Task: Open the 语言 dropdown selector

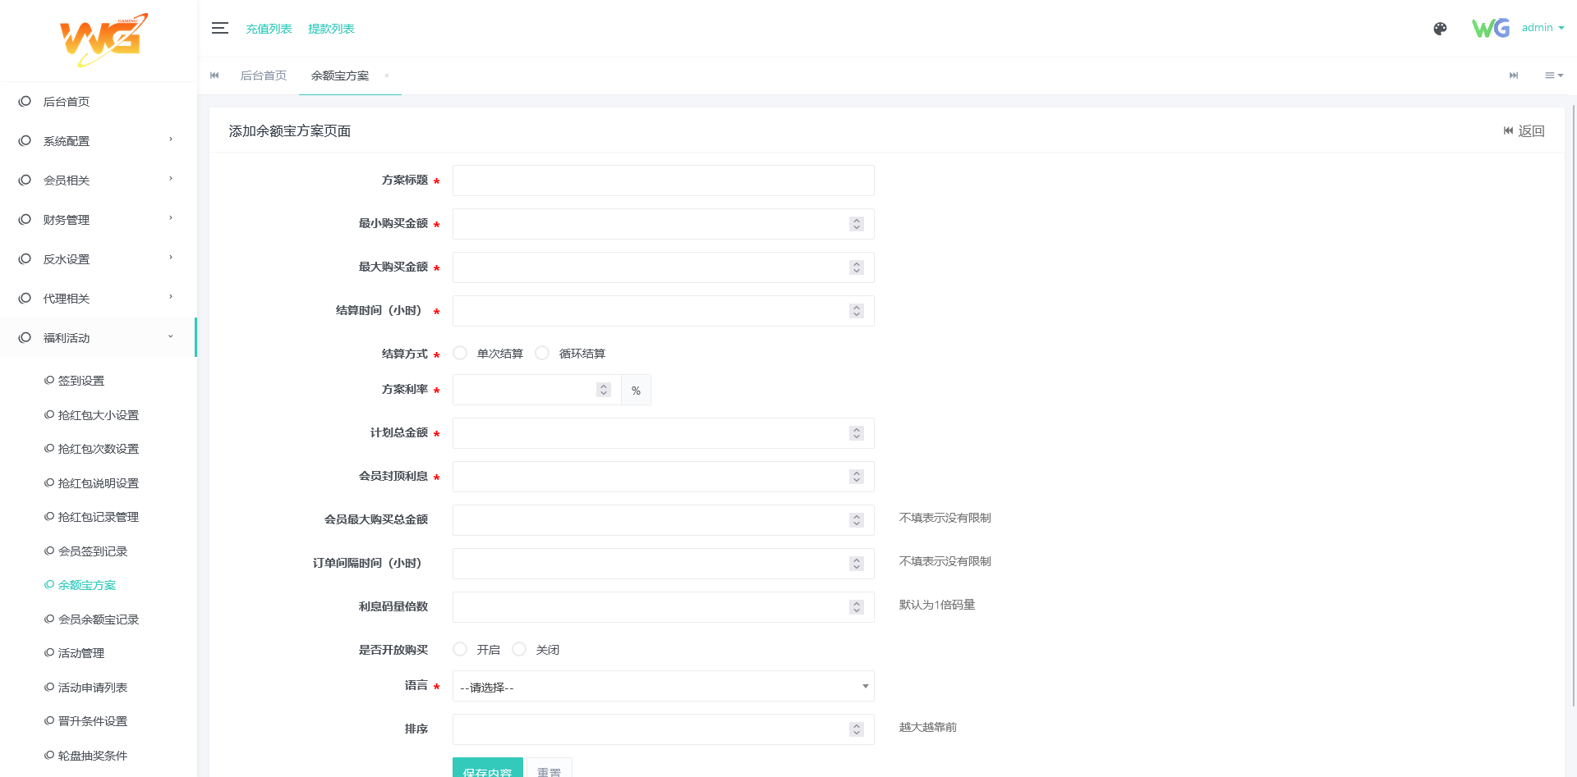Action: (x=663, y=687)
